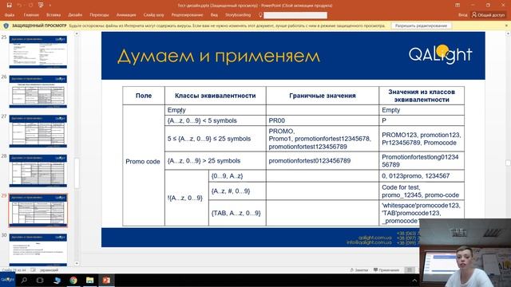Switch to the Вставка ribbon tab
This screenshot has width=511, height=287.
pyautogui.click(x=53, y=15)
